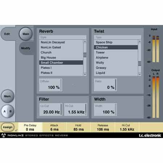Select Small Chamber reverb style

coord(61,63)
